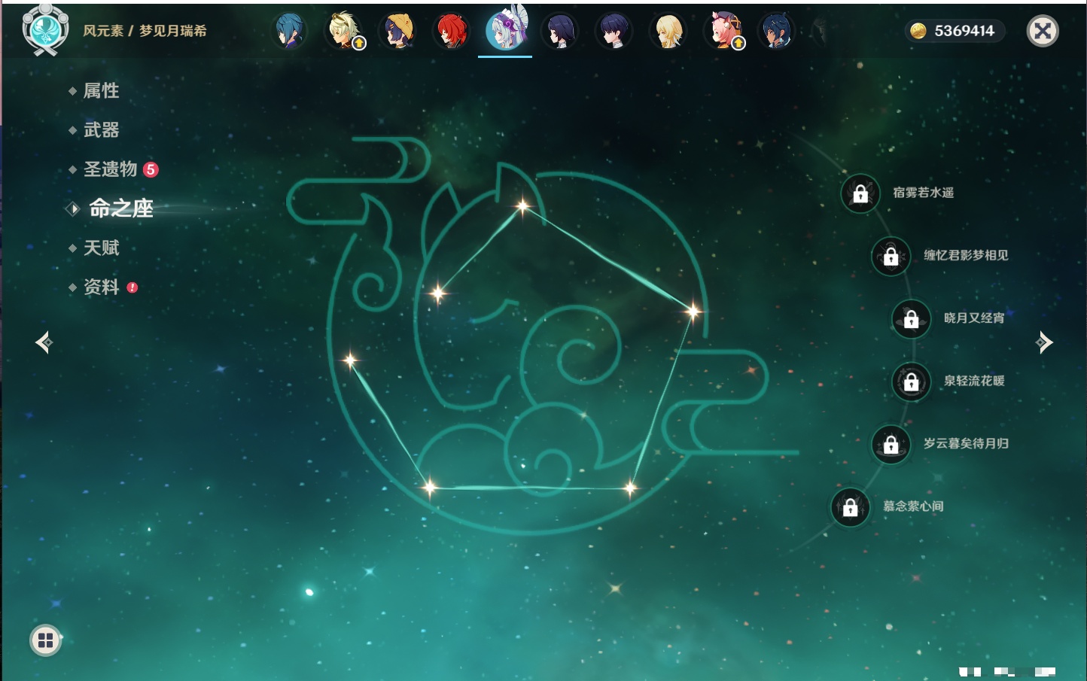Image resolution: width=1087 pixels, height=681 pixels.
Task: Click the bottom-right star of the constellation
Action: [630, 488]
